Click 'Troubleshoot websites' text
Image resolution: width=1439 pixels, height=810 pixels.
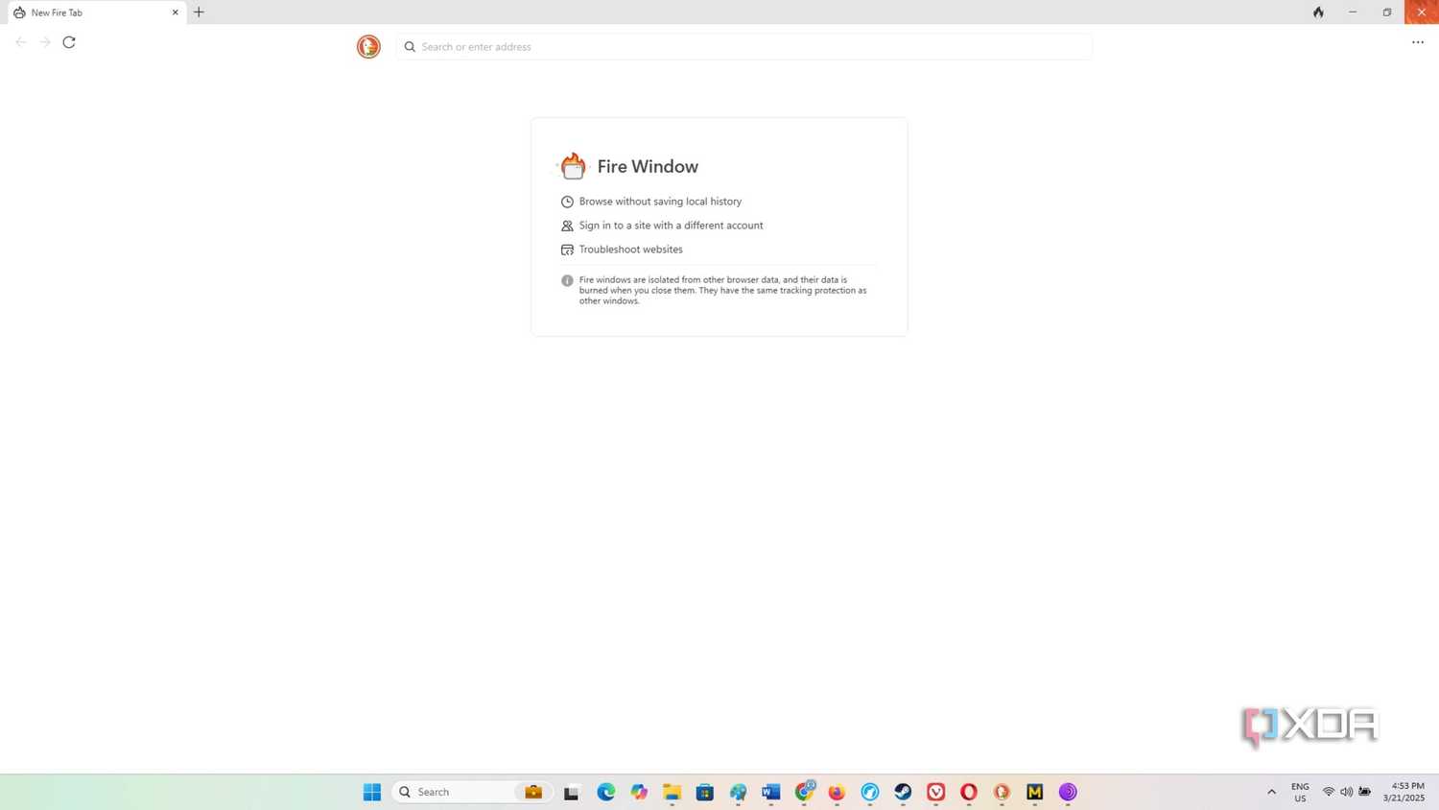tap(630, 250)
